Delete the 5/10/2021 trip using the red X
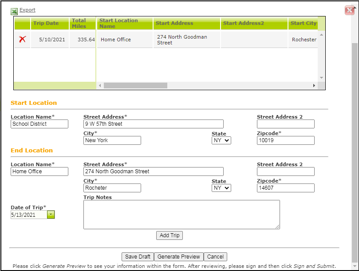This screenshot has height=271, width=359. (x=22, y=39)
